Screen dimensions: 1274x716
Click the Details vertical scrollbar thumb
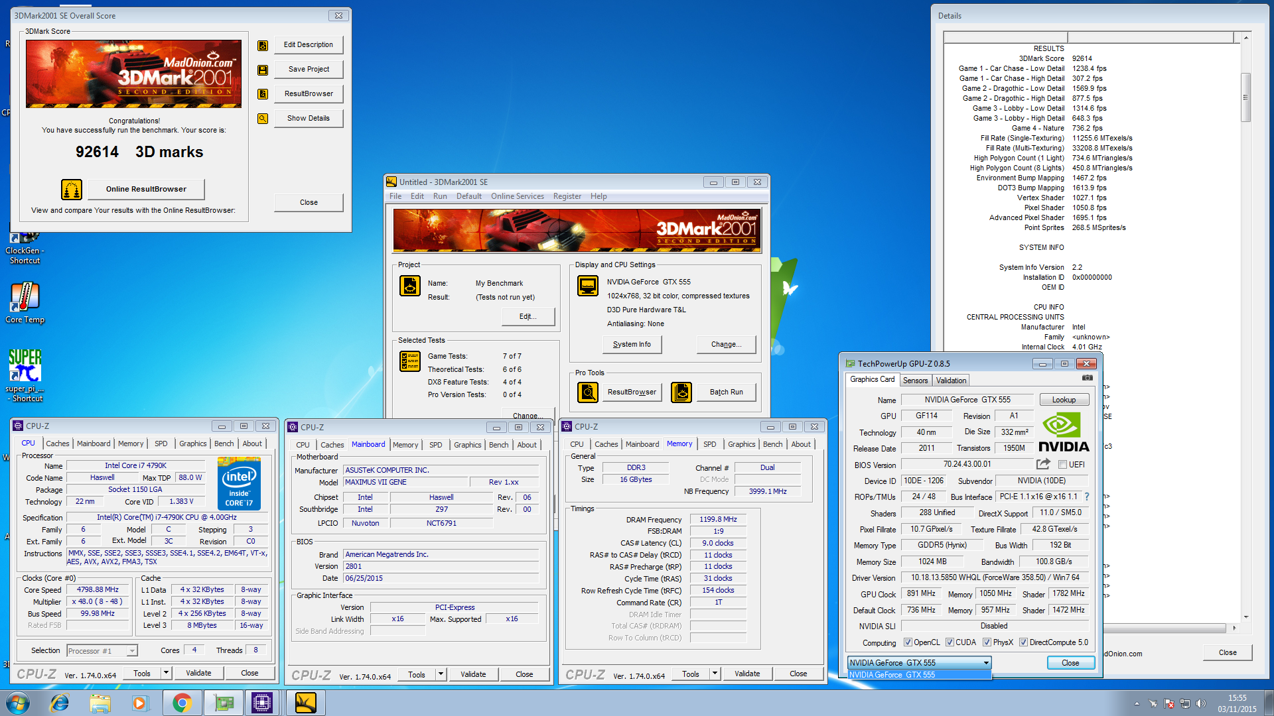coord(1245,97)
